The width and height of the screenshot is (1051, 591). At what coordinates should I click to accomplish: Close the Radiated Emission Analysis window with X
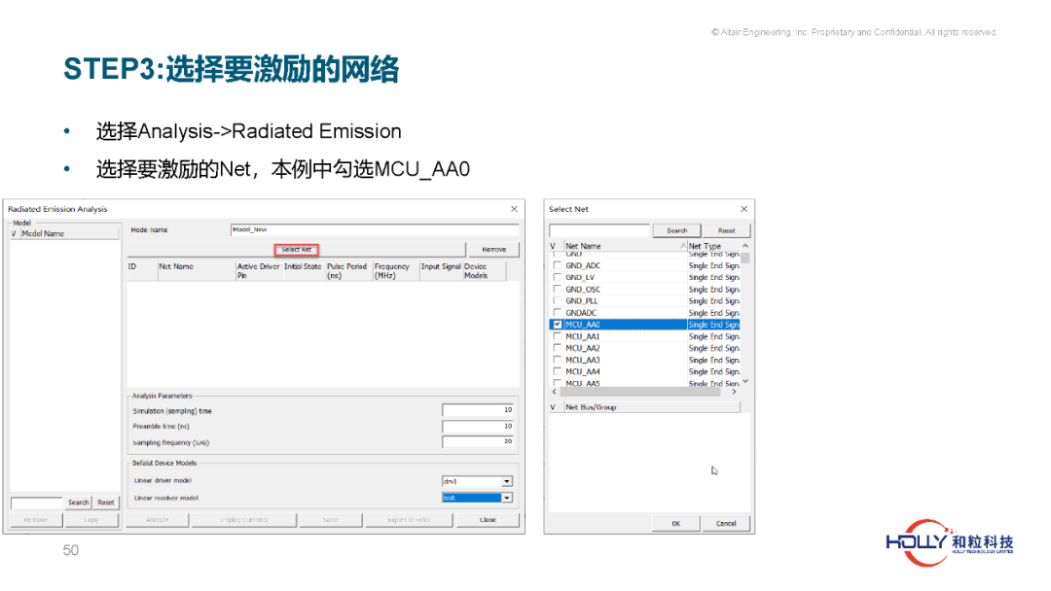pyautogui.click(x=514, y=209)
